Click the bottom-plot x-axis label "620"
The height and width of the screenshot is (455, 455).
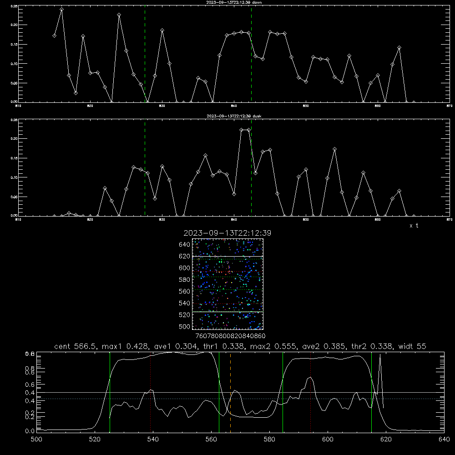[x=386, y=440]
